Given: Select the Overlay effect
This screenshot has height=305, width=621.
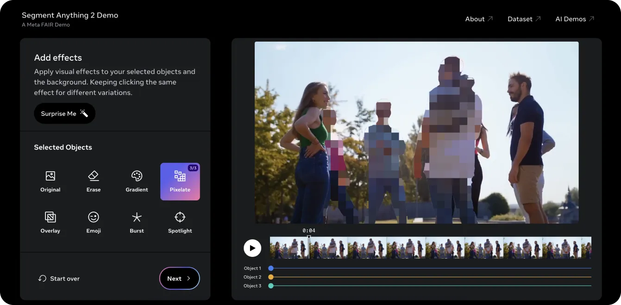Looking at the screenshot, I should click(50, 223).
